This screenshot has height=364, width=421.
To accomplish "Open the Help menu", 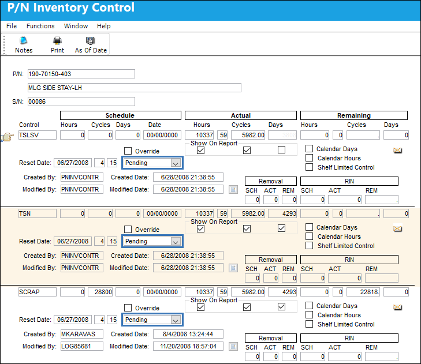I will tap(103, 26).
